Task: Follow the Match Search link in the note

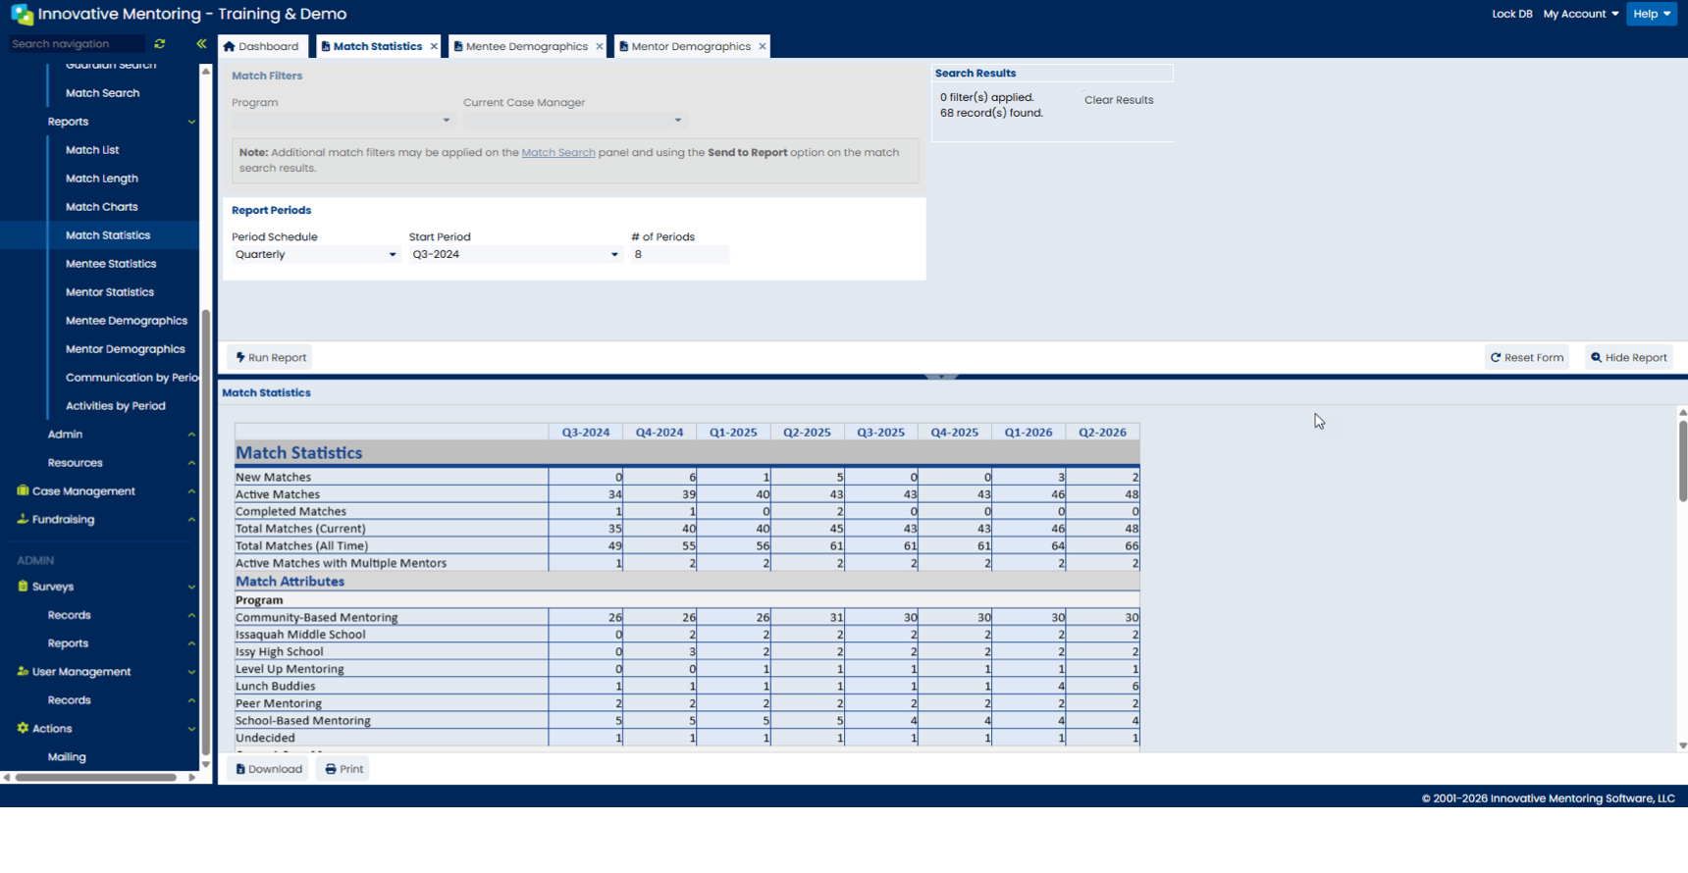Action: [x=558, y=153]
